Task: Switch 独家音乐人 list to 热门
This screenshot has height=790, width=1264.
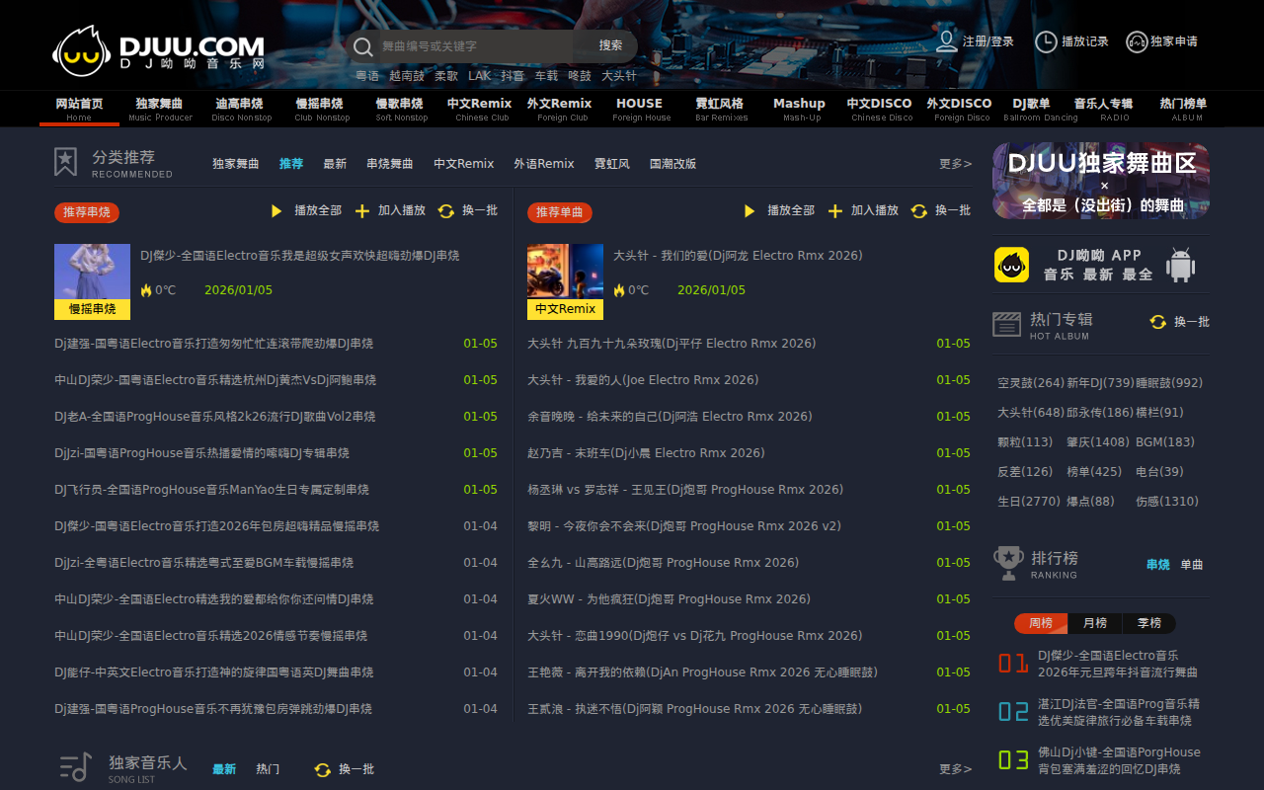Action: click(267, 768)
